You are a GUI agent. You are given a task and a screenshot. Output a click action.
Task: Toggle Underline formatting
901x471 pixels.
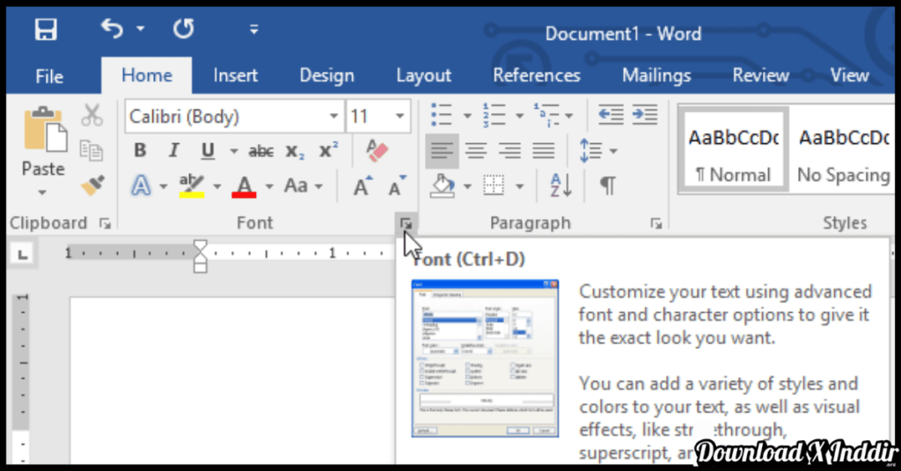tap(208, 150)
